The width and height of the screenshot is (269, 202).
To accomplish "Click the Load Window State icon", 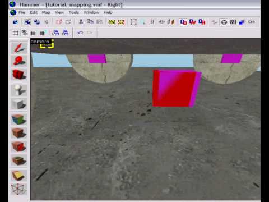I will (55, 33).
